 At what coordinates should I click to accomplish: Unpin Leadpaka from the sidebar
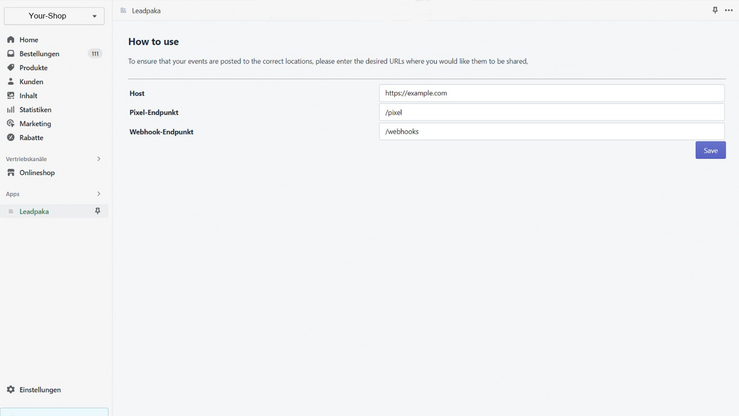click(x=98, y=211)
